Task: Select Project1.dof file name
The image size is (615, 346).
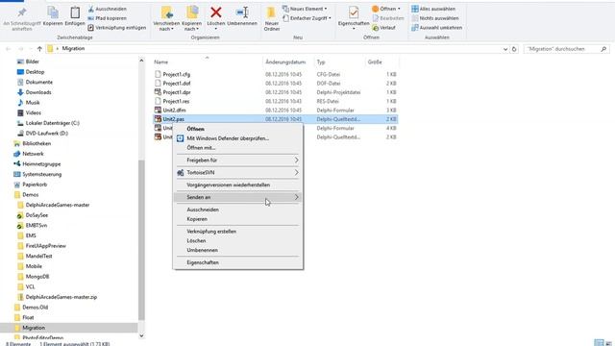Action: pyautogui.click(x=177, y=84)
